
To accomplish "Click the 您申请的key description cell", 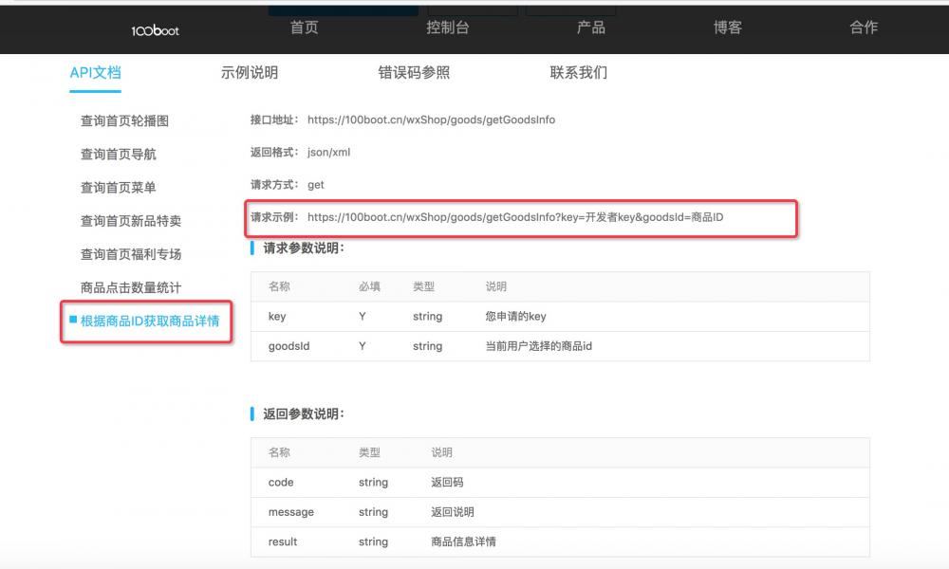I will (515, 316).
